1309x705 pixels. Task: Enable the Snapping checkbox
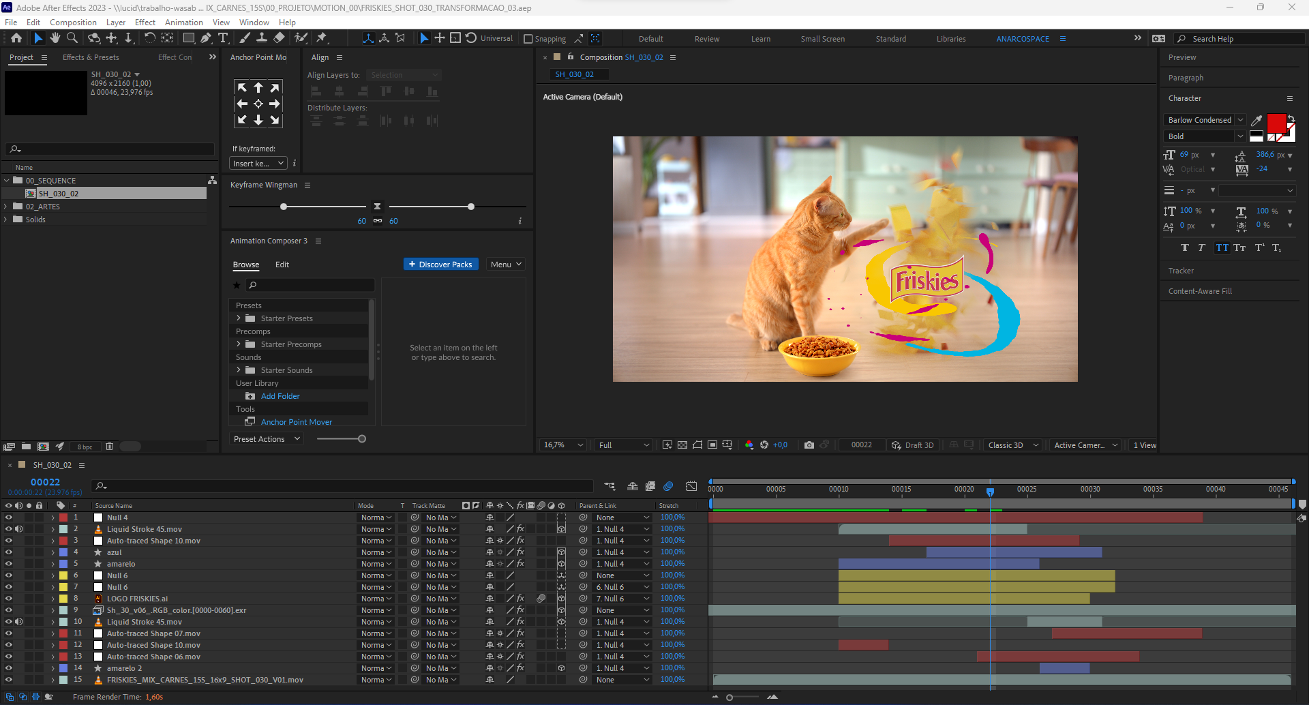[528, 39]
